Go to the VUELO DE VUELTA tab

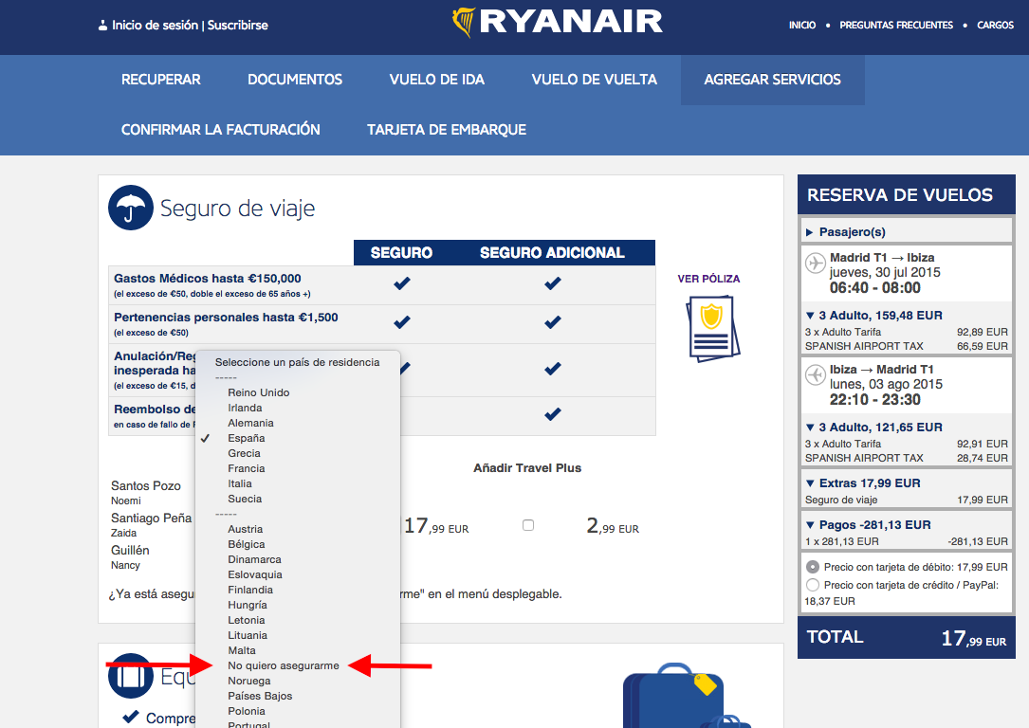click(594, 80)
